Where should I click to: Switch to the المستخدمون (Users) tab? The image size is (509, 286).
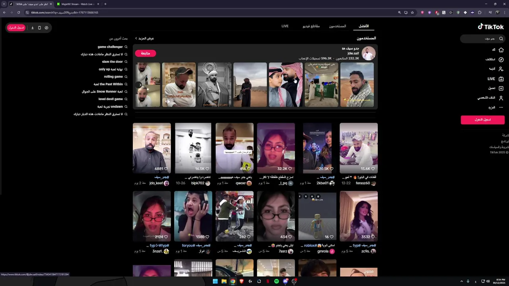(x=337, y=26)
